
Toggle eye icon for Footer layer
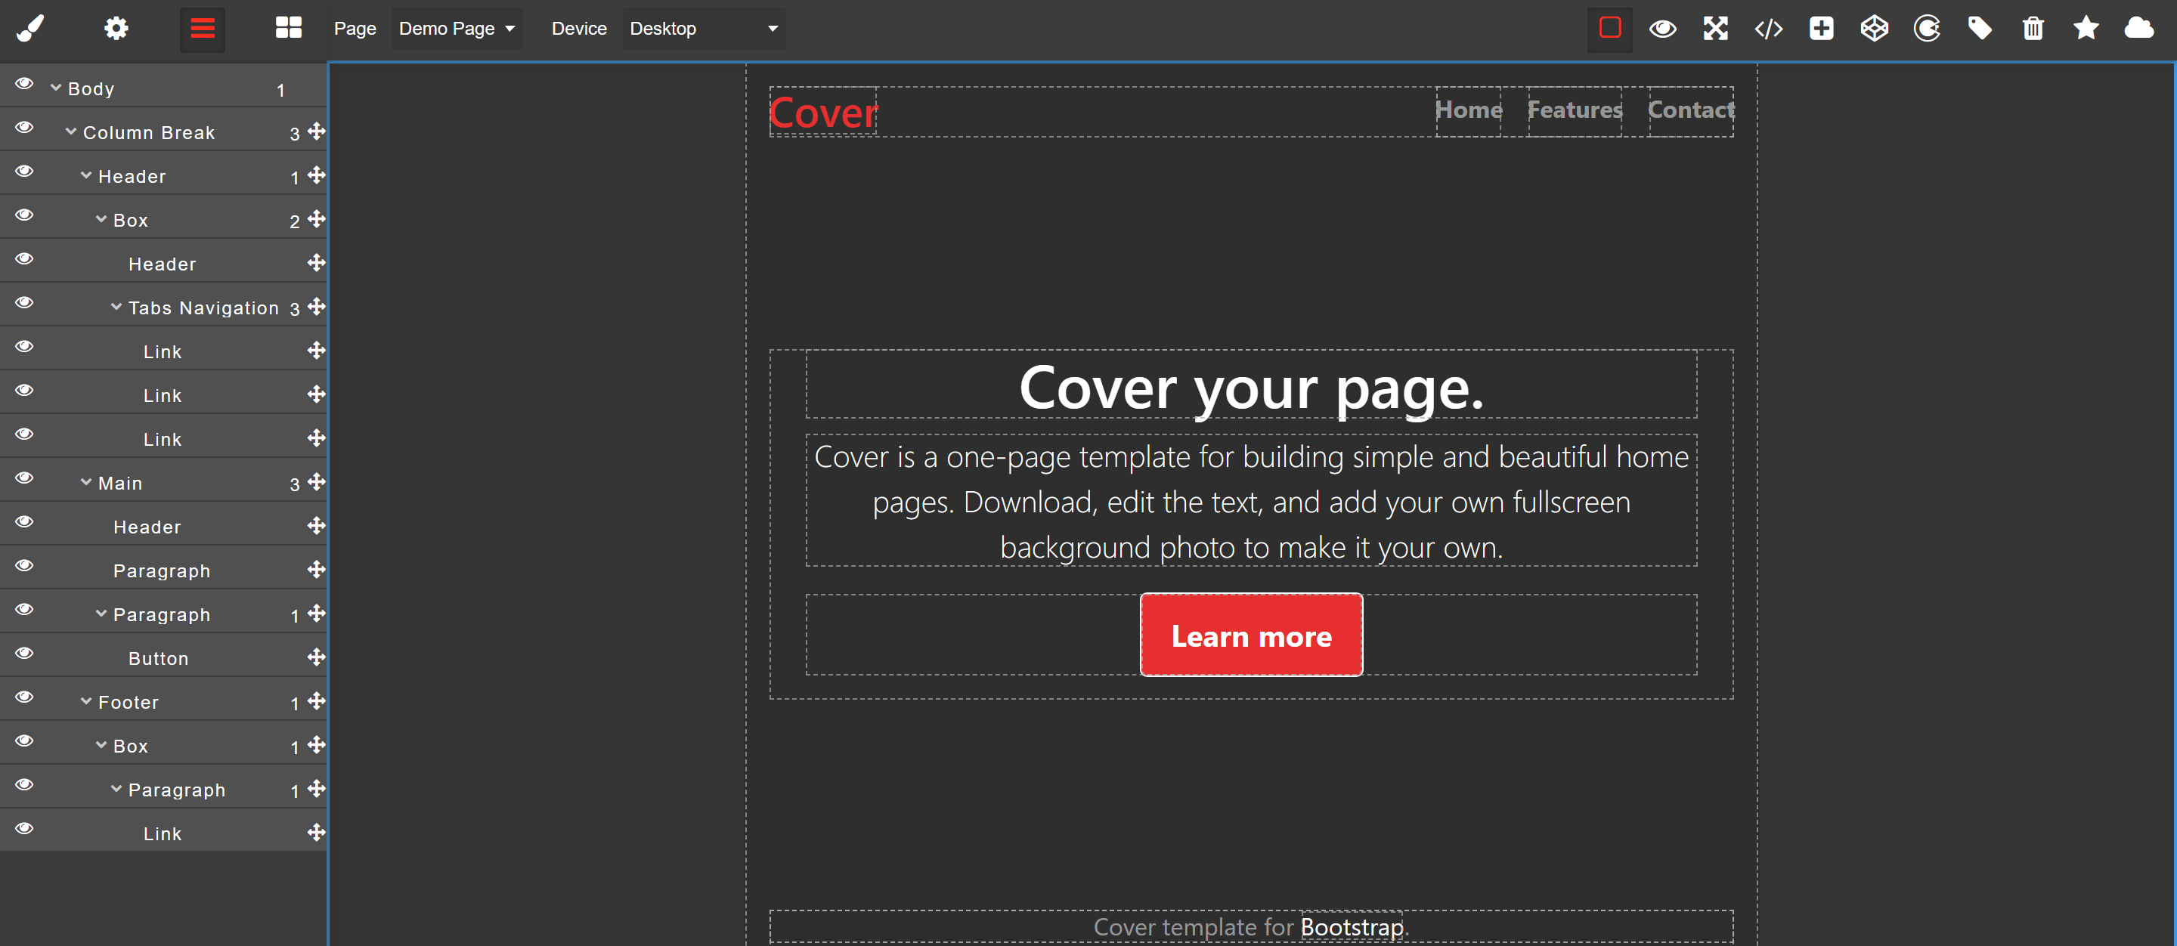pos(24,697)
